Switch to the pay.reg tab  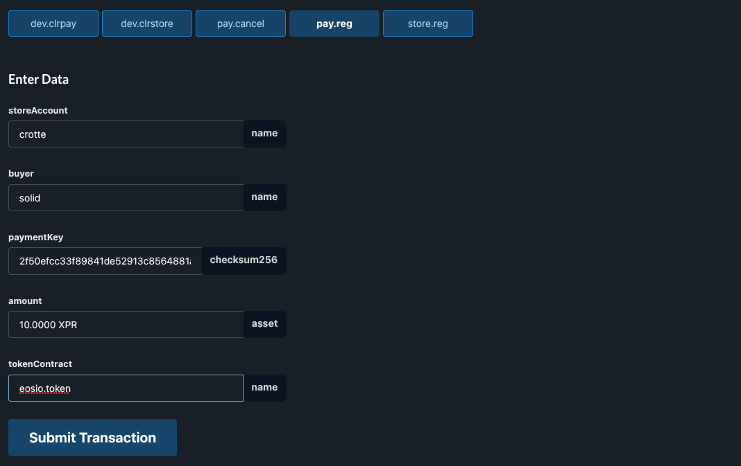pos(334,23)
